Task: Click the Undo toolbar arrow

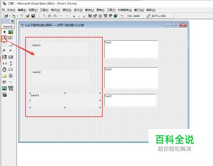Action: coord(61,16)
